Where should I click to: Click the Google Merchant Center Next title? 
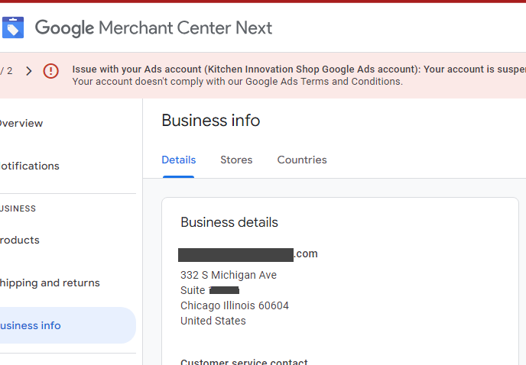pyautogui.click(x=154, y=28)
